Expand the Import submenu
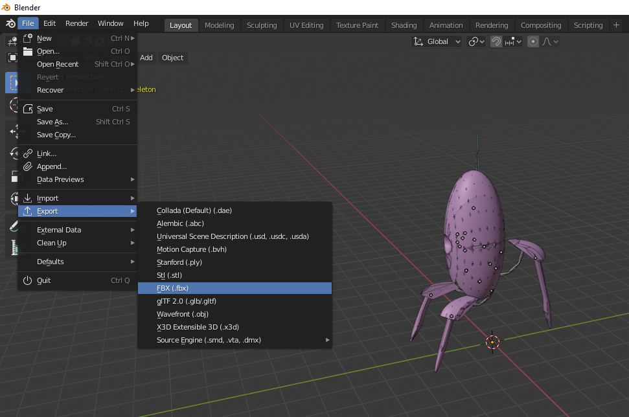The height and width of the screenshot is (417, 629). pyautogui.click(x=132, y=198)
